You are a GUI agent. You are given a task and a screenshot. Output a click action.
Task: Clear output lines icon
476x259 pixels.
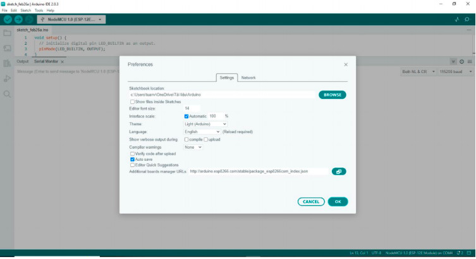(x=470, y=61)
